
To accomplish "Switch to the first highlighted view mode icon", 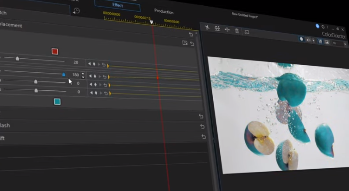I will 320,42.
